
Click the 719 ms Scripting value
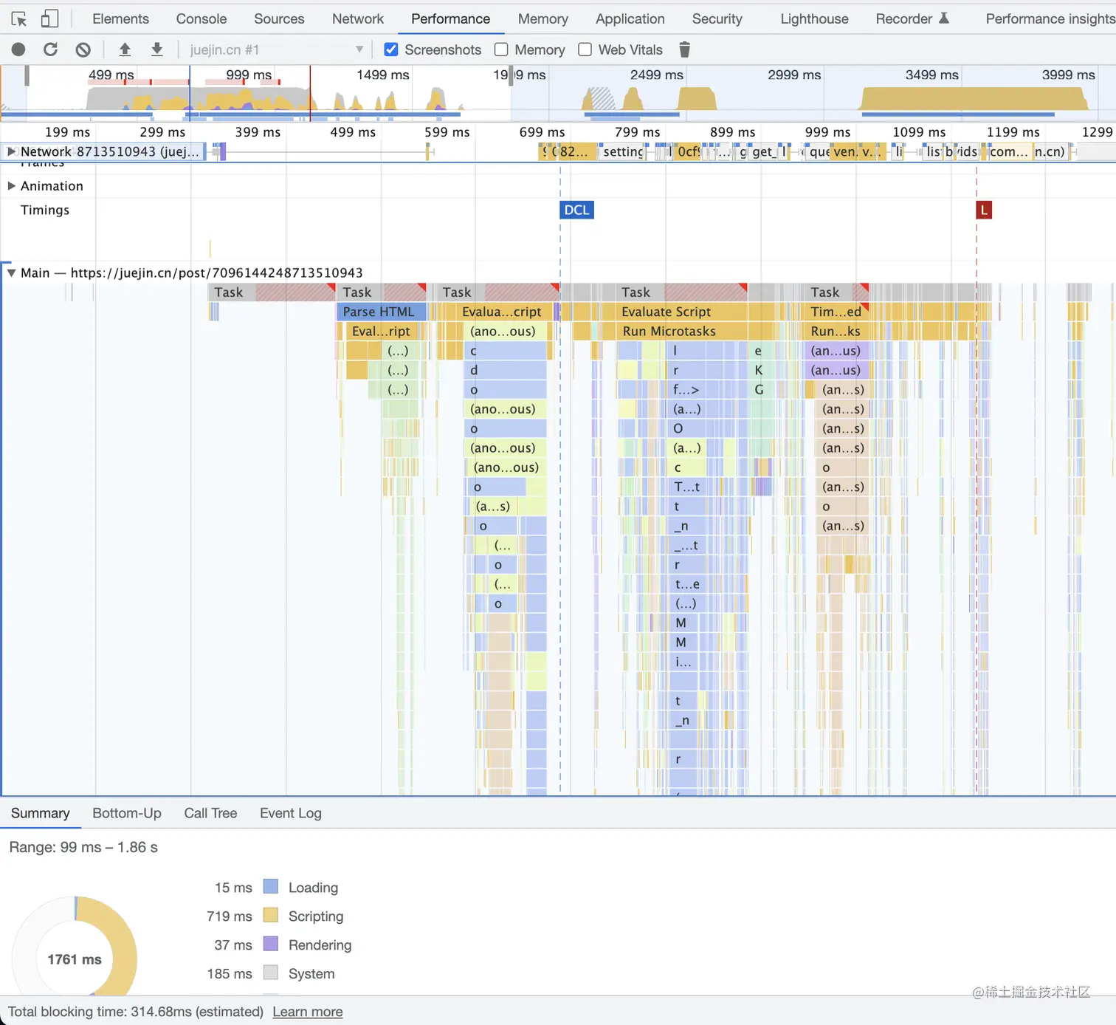[x=230, y=916]
